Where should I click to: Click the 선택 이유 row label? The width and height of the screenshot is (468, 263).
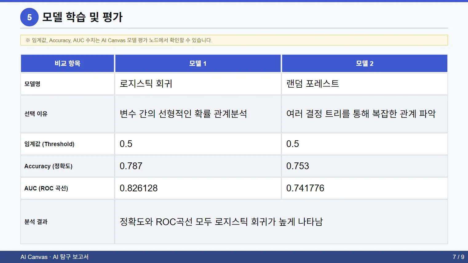(x=36, y=114)
